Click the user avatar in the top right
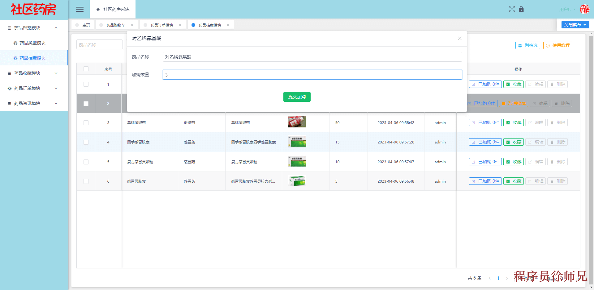Screen dimensions: 594x290 click(585, 9)
